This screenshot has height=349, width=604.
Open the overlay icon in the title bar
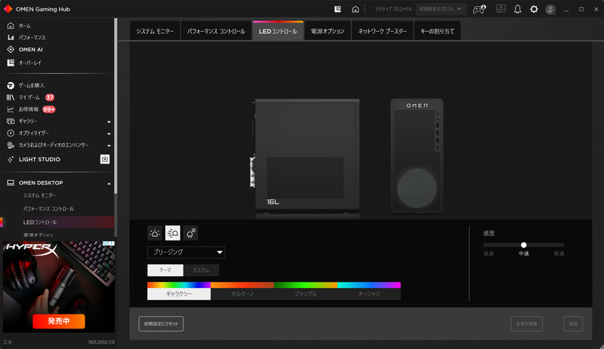point(337,9)
